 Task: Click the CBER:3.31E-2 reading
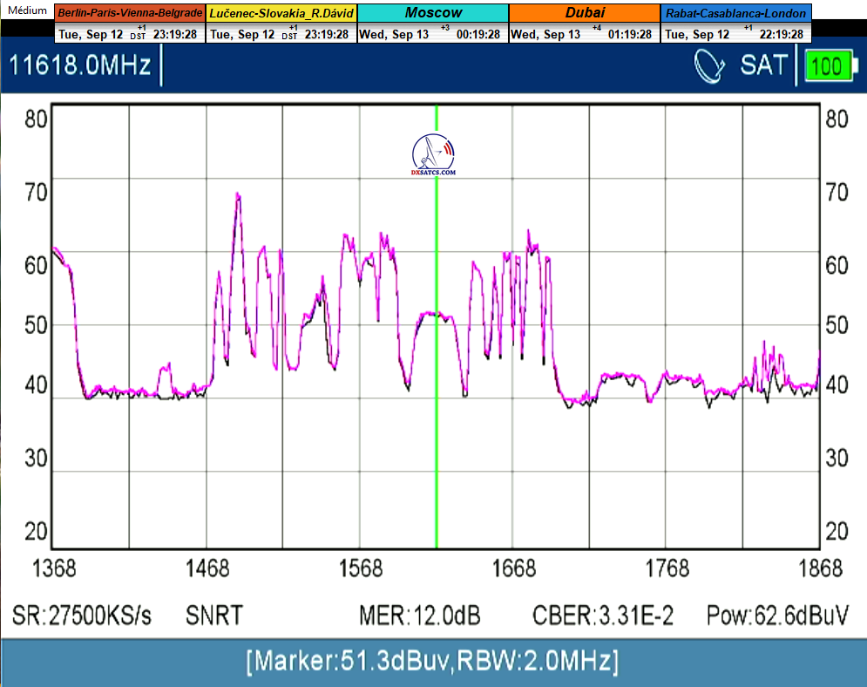pyautogui.click(x=603, y=616)
